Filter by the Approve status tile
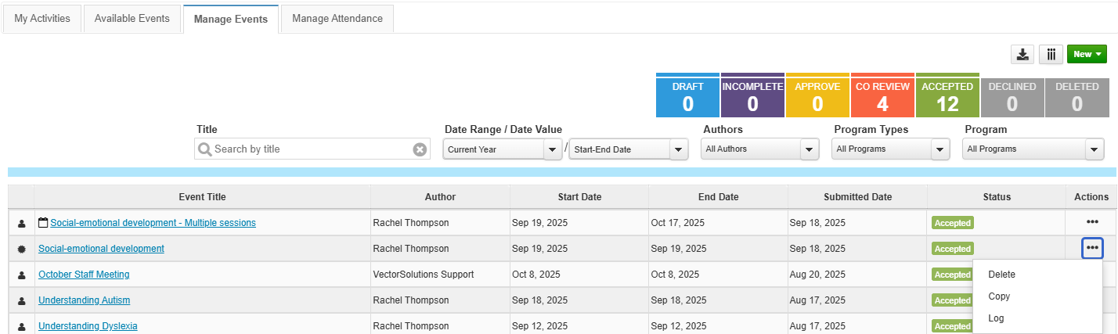Screen dimensions: 1118x334 coord(817,95)
